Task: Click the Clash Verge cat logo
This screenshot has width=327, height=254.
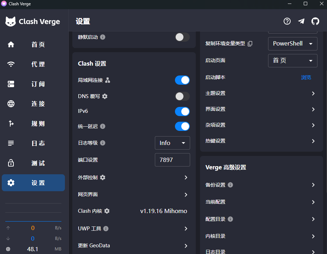Action: tap(11, 21)
